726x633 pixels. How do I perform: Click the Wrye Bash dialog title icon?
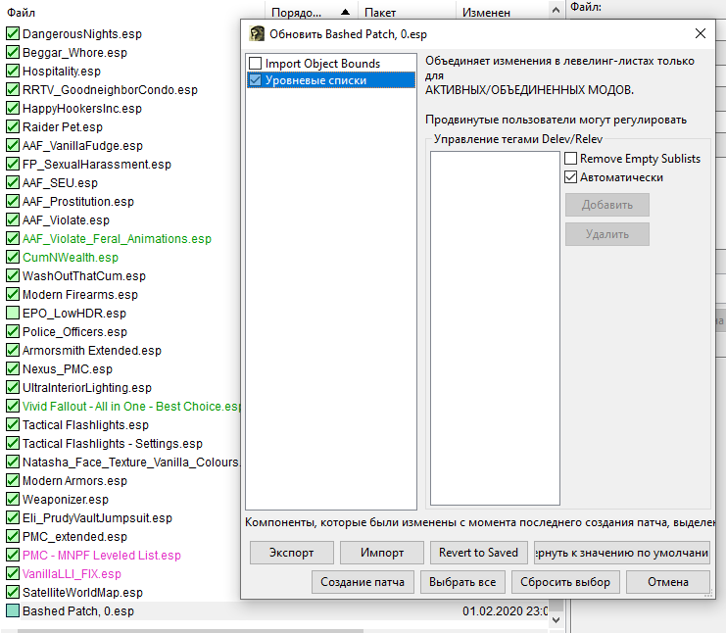pos(257,33)
